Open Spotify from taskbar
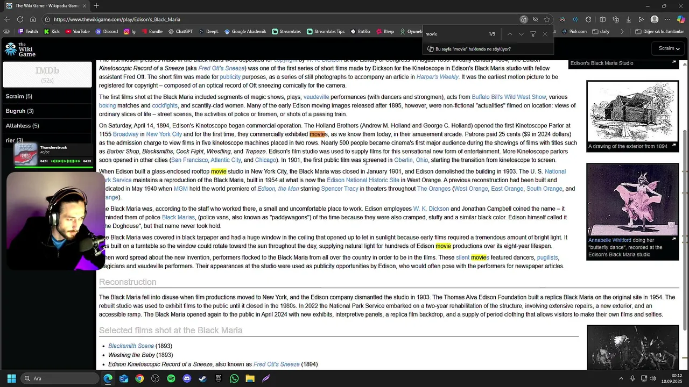689x387 pixels. point(171,378)
